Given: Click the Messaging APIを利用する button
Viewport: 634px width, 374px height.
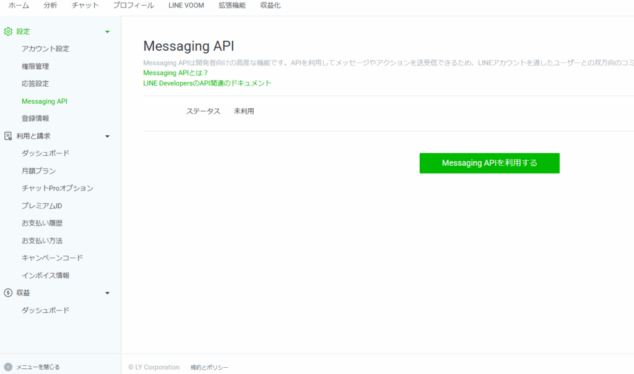Looking at the screenshot, I should tap(489, 163).
